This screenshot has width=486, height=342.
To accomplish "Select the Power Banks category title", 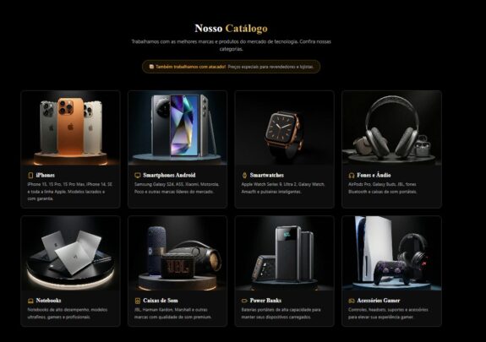I will tap(265, 301).
